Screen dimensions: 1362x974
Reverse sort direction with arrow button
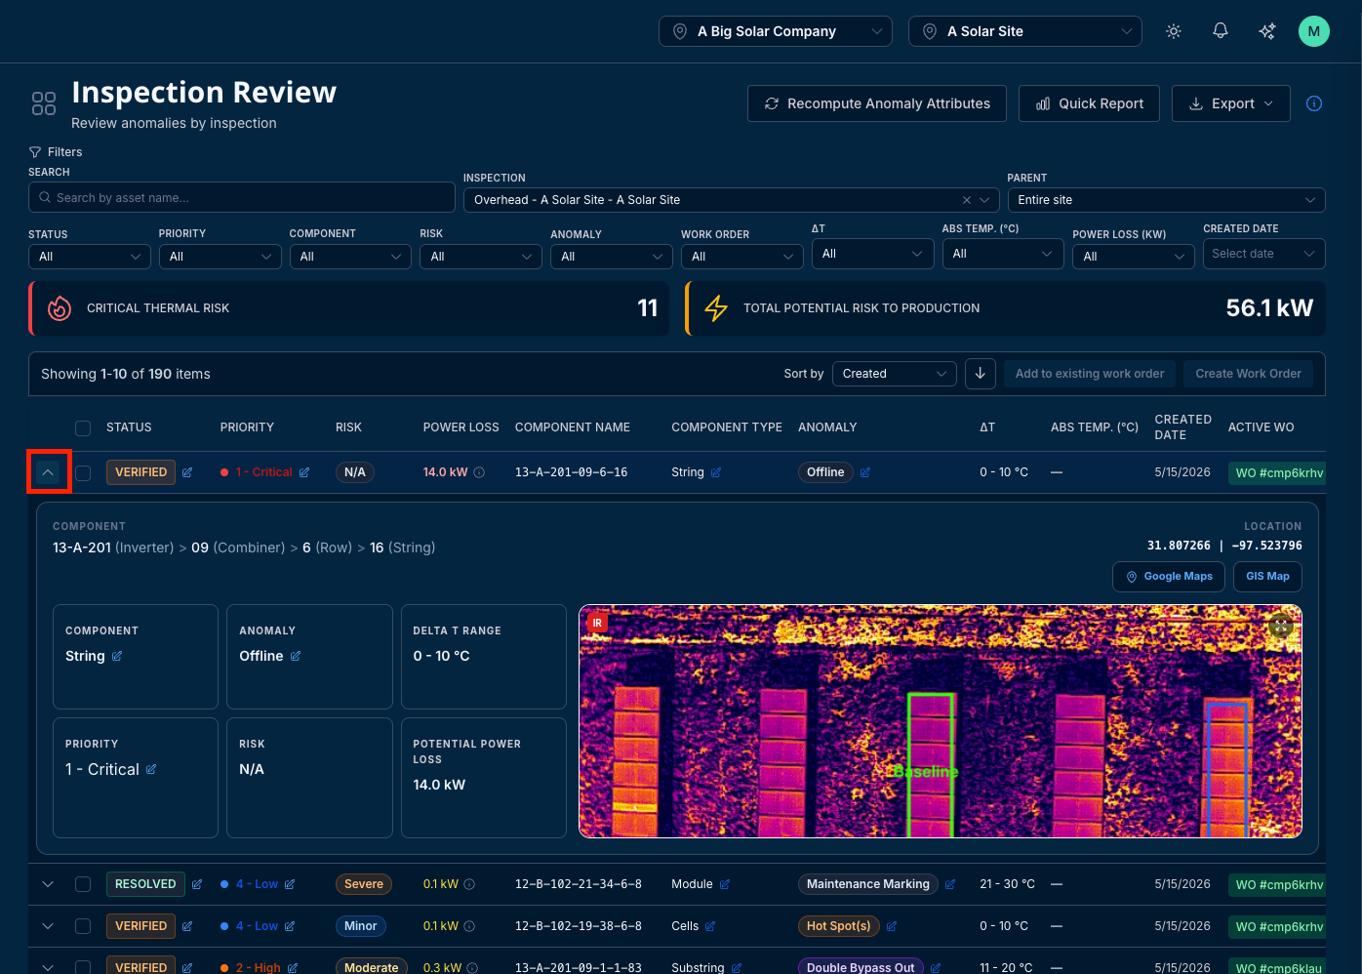[981, 374]
